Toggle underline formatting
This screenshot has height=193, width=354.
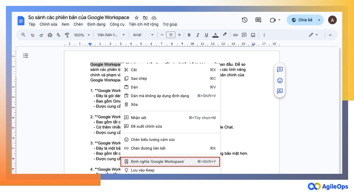(207, 35)
